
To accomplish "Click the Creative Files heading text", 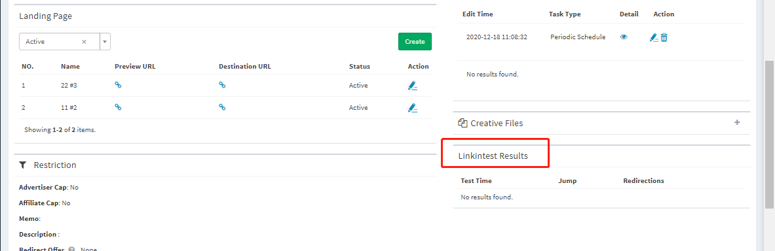I will pyautogui.click(x=497, y=124).
